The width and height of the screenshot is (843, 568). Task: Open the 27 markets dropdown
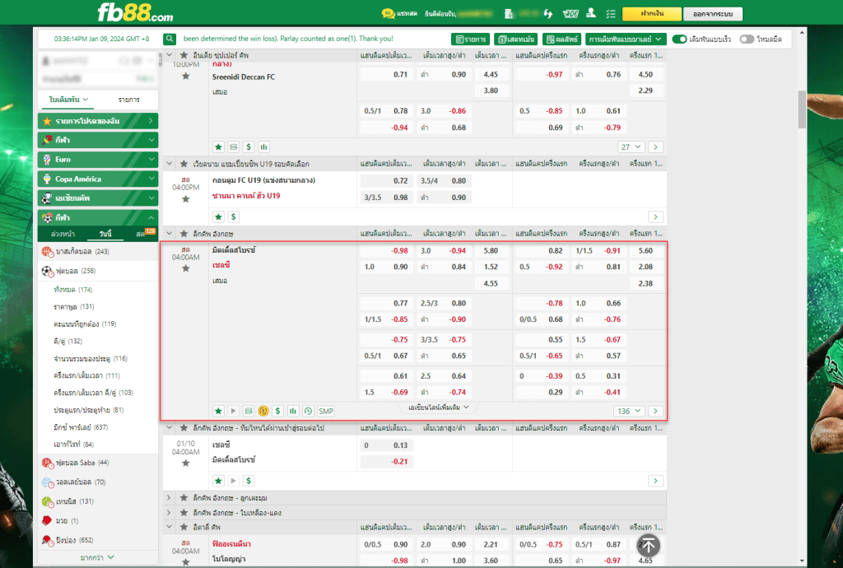(631, 147)
